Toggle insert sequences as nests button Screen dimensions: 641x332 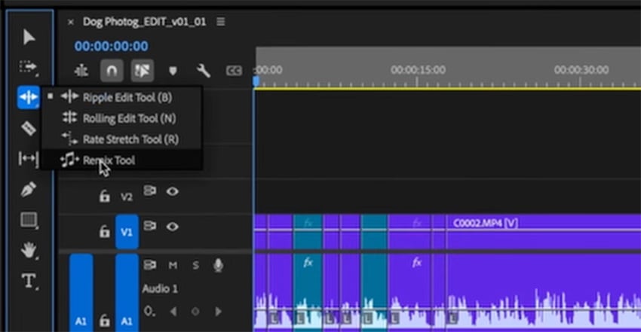click(81, 71)
